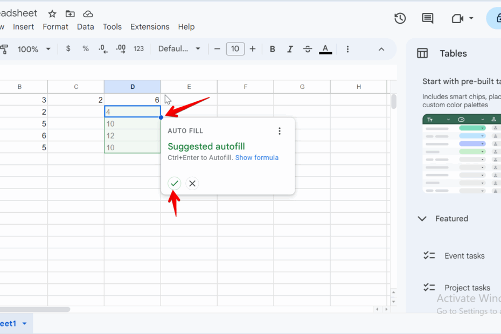Image resolution: width=501 pixels, height=334 pixels.
Task: Accept the suggested autofill checkmark
Action: pyautogui.click(x=175, y=183)
